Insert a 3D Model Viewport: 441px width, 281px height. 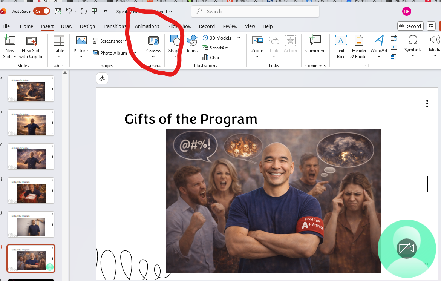click(218, 38)
